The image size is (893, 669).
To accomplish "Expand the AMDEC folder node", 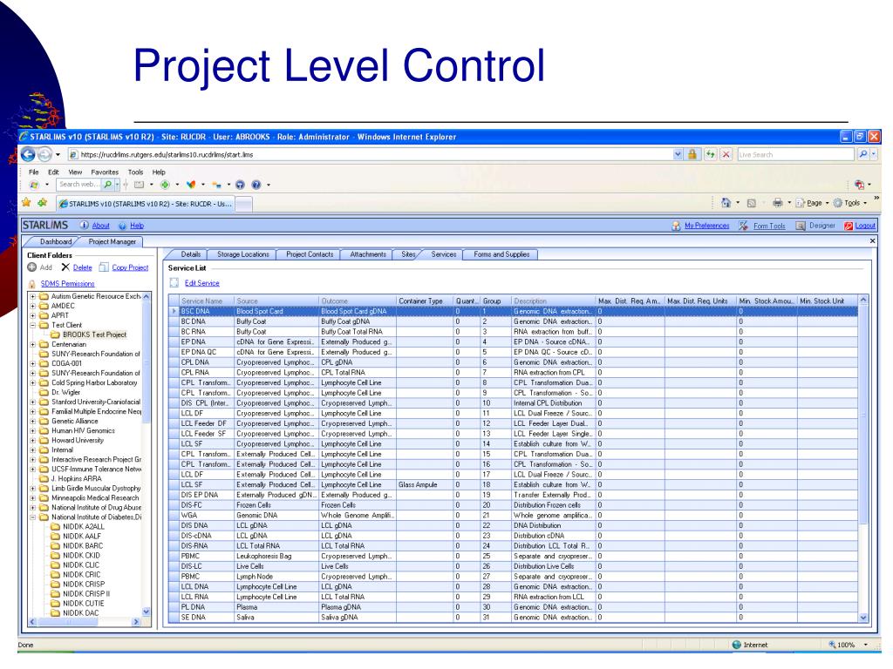I will pyautogui.click(x=33, y=306).
